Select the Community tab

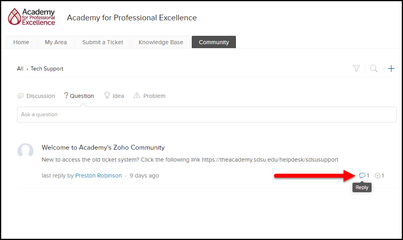pyautogui.click(x=214, y=42)
